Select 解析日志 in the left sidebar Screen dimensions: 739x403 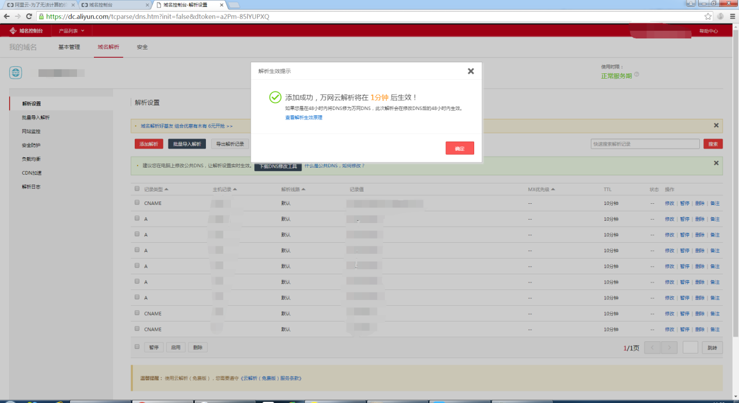tap(31, 187)
